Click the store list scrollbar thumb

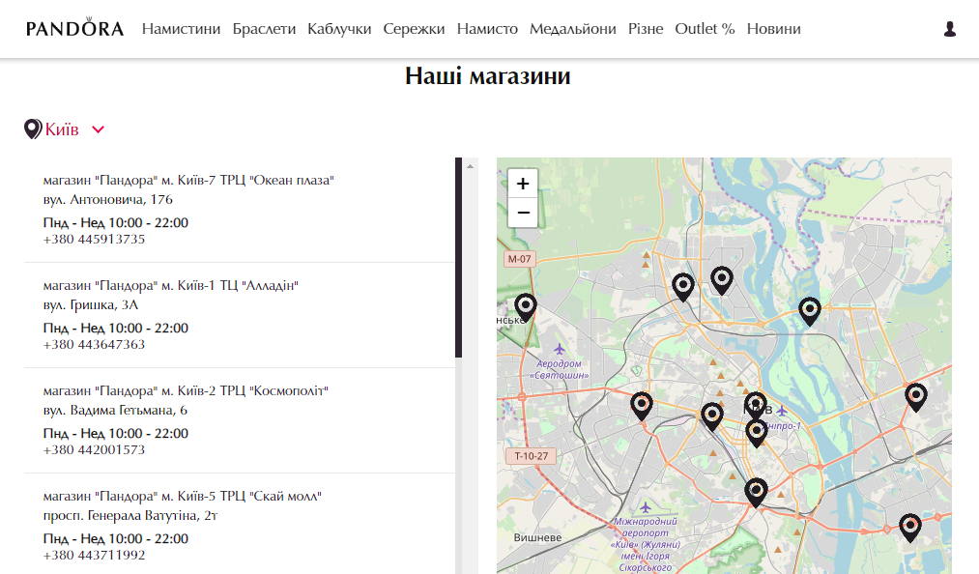pyautogui.click(x=459, y=257)
